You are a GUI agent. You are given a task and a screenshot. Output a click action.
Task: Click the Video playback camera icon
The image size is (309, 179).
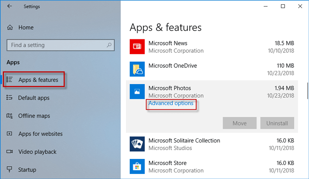pos(9,151)
